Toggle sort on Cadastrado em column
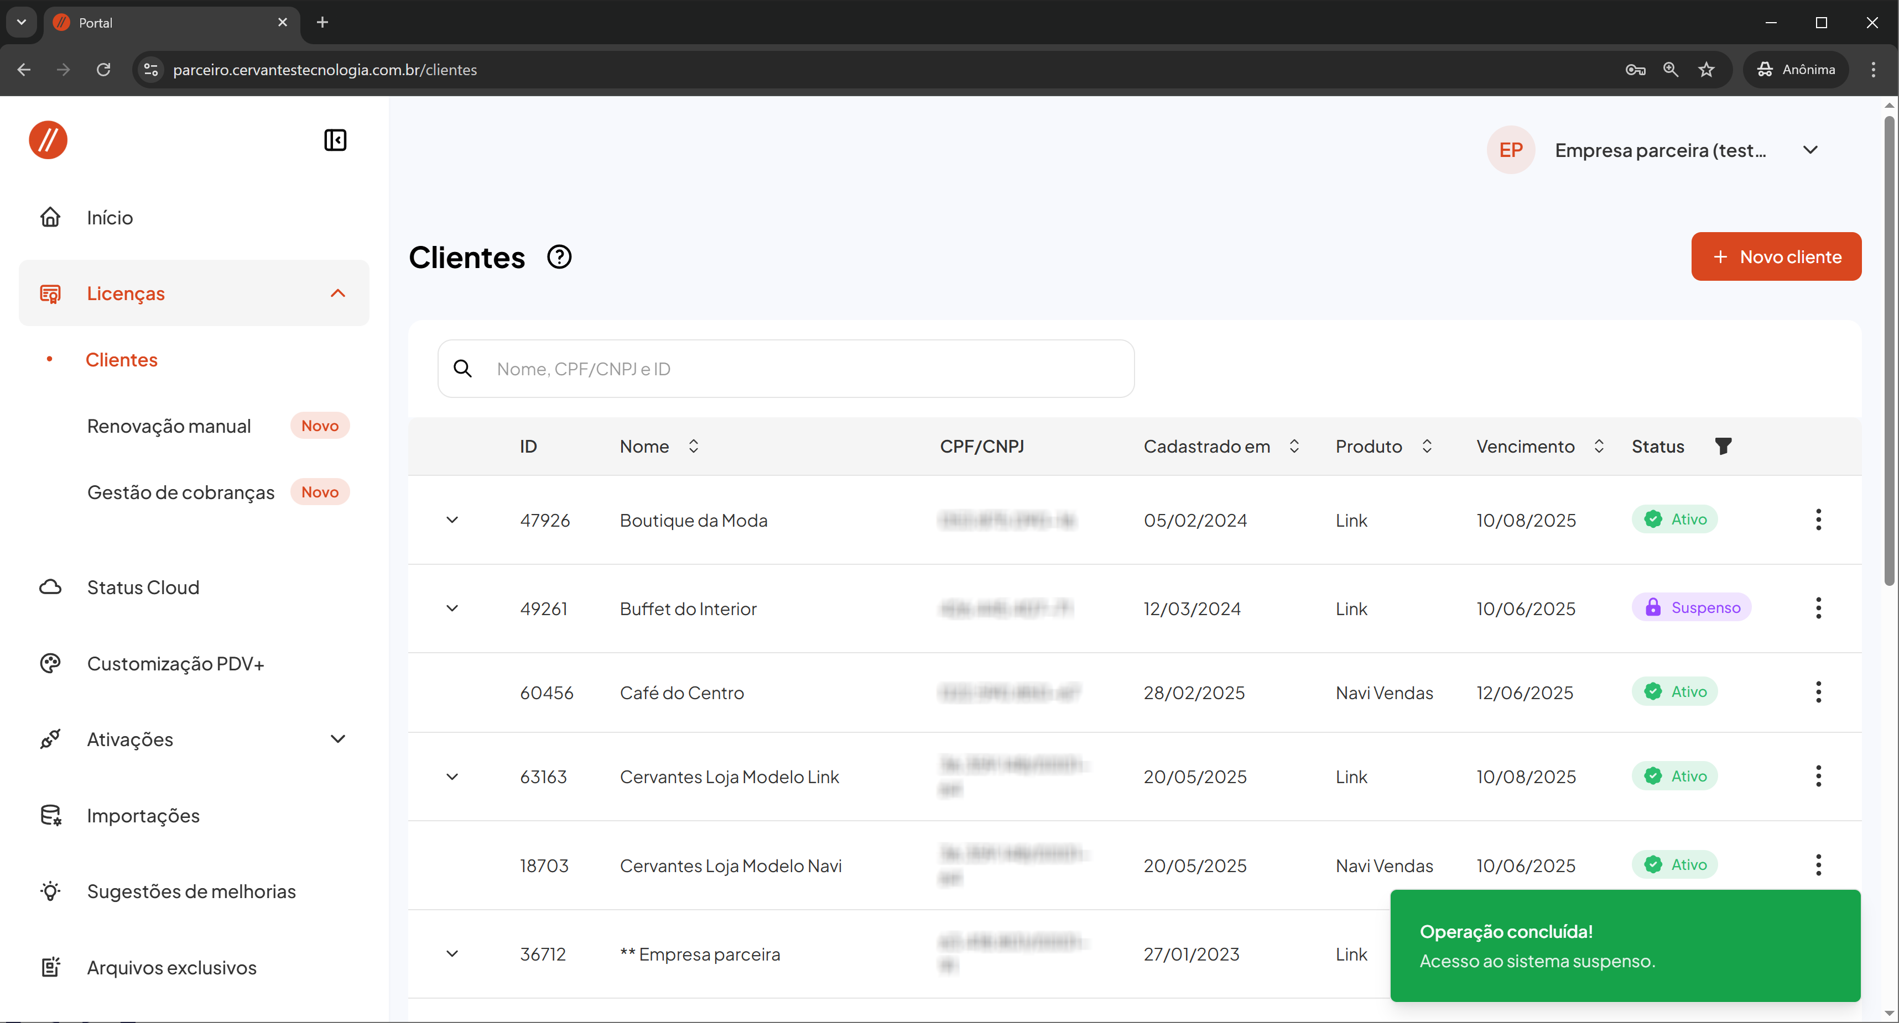 [x=1294, y=447]
